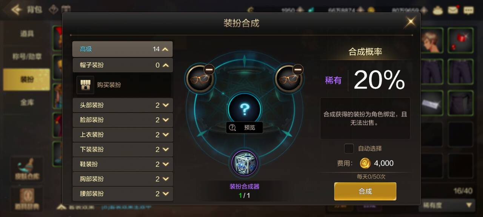The height and width of the screenshot is (217, 483).
Task: Switch to the 道具 tab
Action: [27, 34]
